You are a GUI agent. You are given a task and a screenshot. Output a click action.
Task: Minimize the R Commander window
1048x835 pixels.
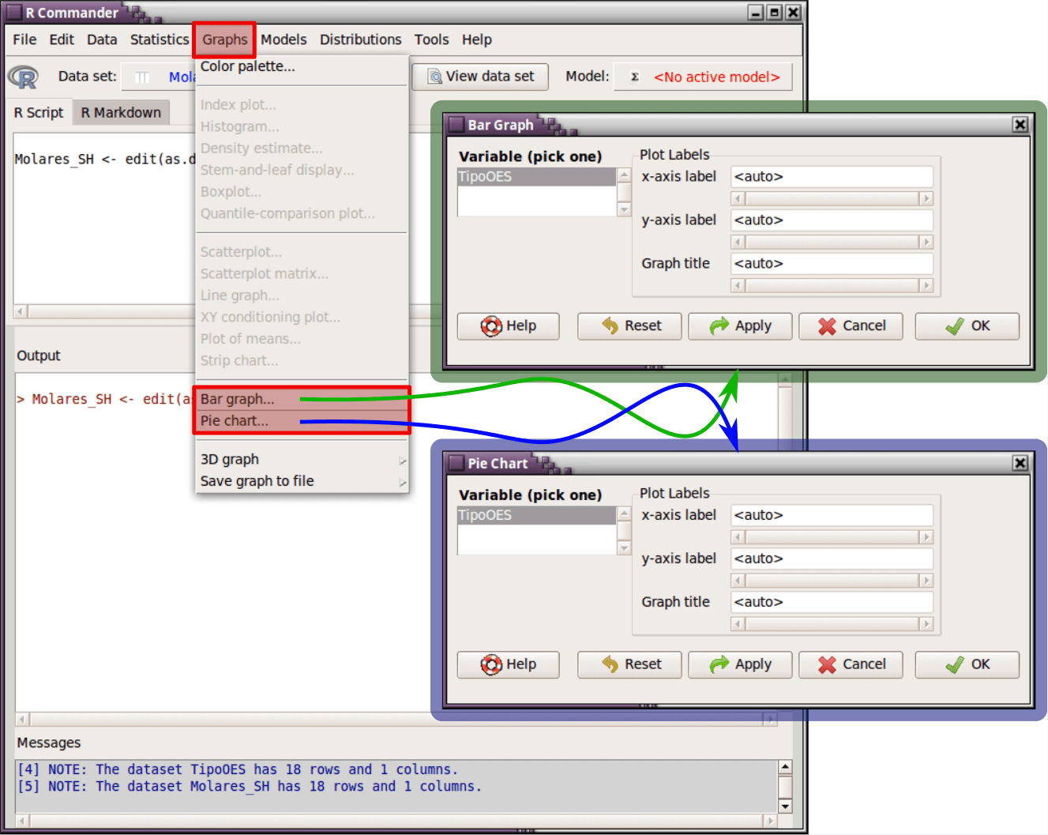[756, 13]
